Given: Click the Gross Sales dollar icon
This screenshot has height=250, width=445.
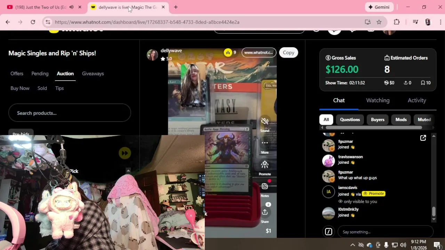Looking at the screenshot, I should click(328, 58).
